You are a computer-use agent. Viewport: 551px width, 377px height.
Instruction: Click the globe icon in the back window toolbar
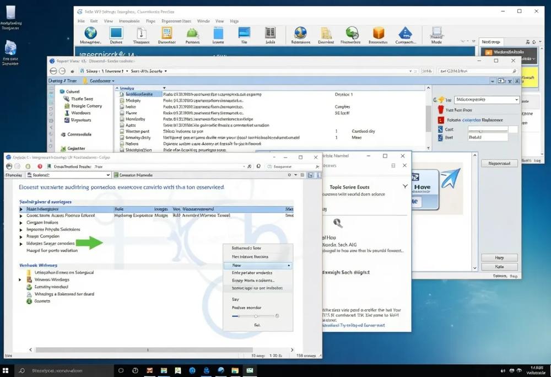91,33
